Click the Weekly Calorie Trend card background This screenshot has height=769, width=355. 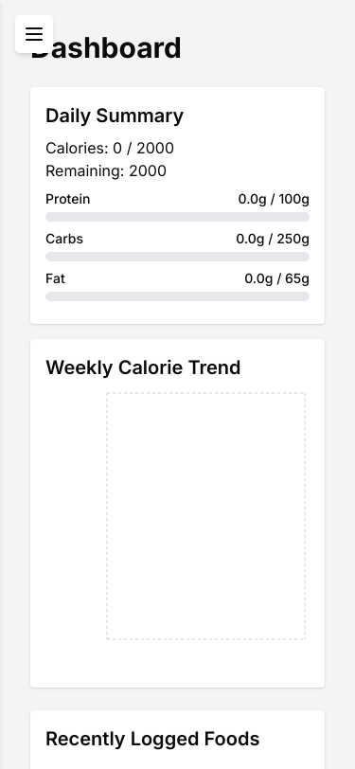point(178,513)
